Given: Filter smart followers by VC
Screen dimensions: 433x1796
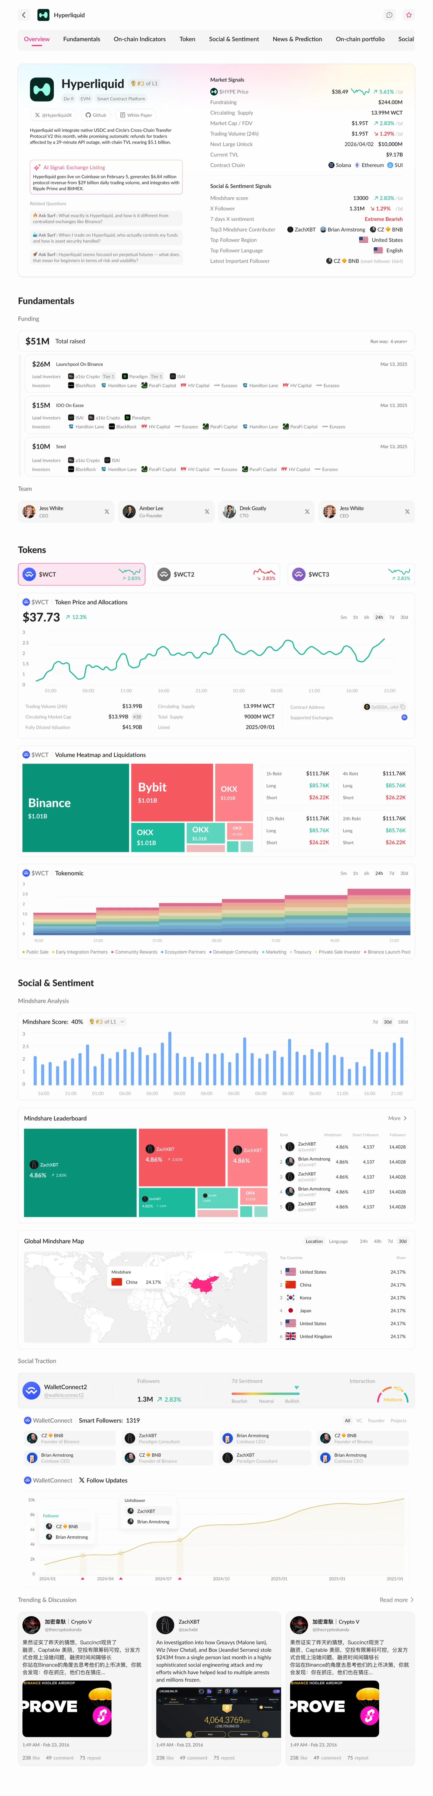Looking at the screenshot, I should pos(359,1420).
